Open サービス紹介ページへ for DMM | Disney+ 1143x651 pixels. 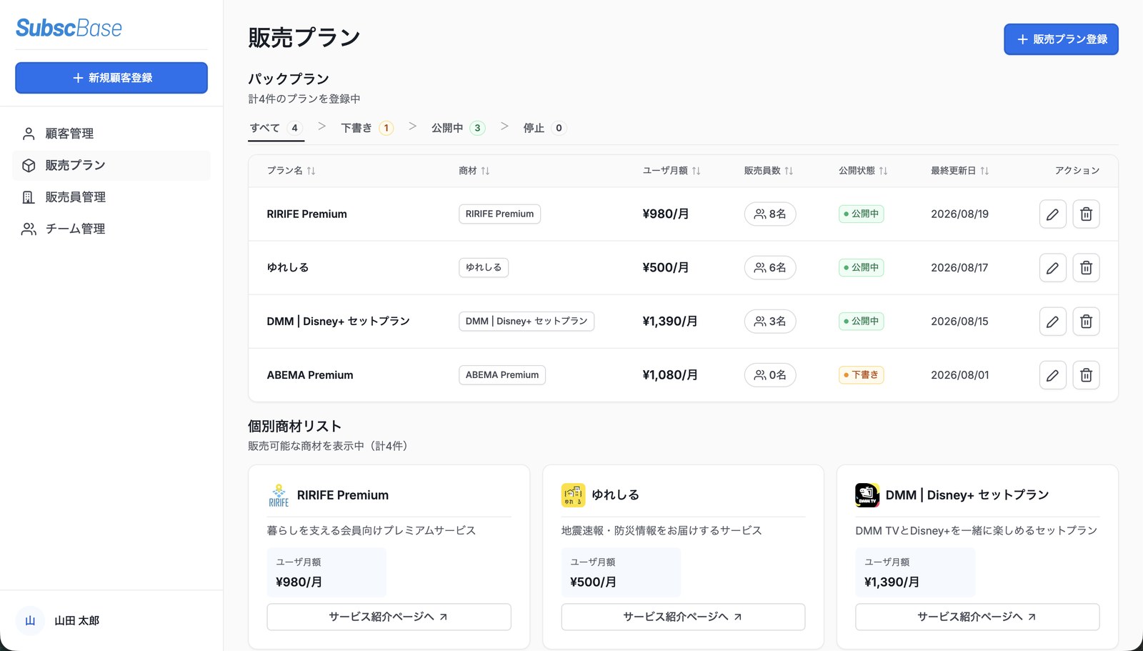[x=977, y=617]
